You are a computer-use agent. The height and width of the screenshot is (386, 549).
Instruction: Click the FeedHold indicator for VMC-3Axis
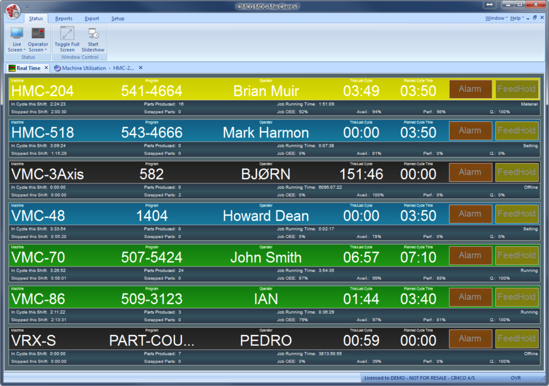tap(517, 172)
